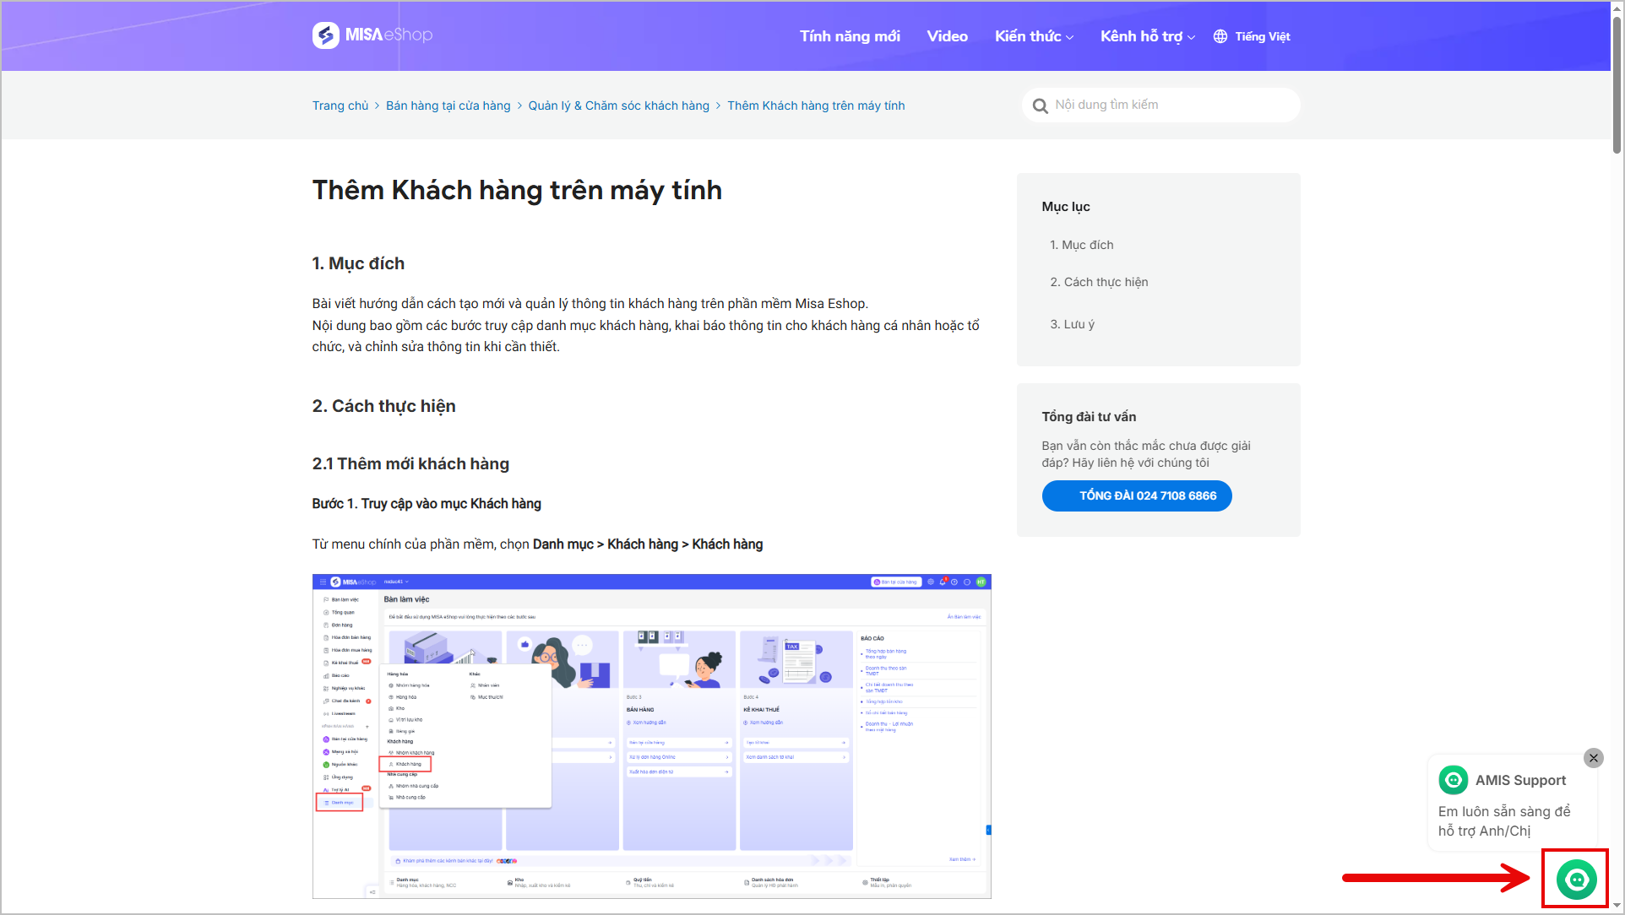Image resolution: width=1625 pixels, height=915 pixels.
Task: Click the "2. Cách thực hiện" section heading
Action: [383, 406]
